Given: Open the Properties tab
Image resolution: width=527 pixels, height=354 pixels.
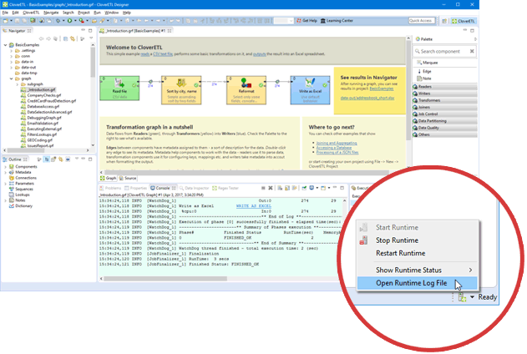Looking at the screenshot, I should [x=135, y=188].
